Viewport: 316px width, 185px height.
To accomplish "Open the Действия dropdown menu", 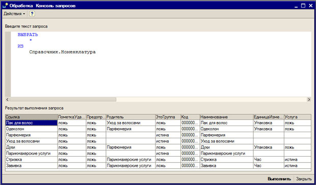I will point(14,14).
